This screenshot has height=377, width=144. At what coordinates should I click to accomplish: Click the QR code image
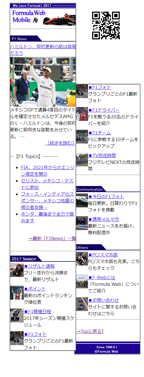pyautogui.click(x=106, y=26)
